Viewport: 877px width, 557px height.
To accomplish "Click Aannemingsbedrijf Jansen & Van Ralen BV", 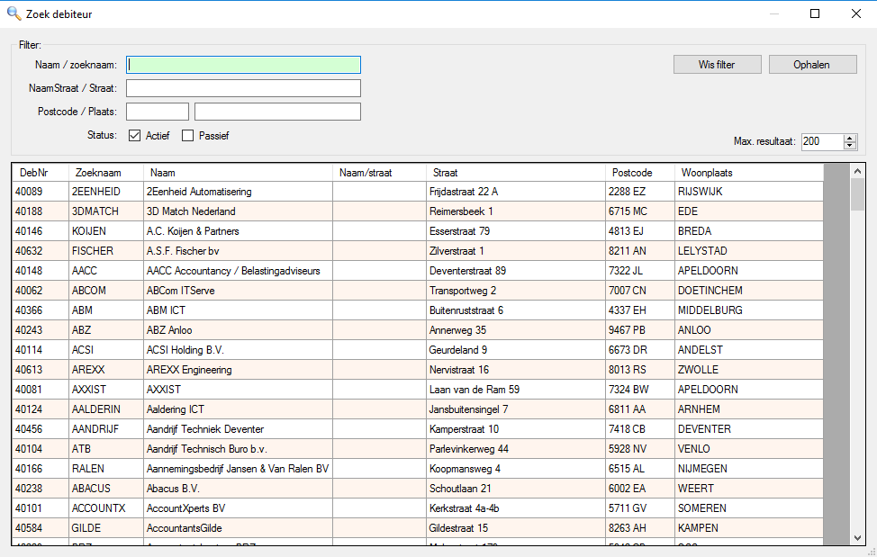I will (238, 469).
